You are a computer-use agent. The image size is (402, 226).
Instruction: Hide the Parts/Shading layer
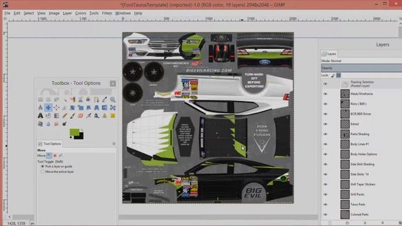coord(325,134)
